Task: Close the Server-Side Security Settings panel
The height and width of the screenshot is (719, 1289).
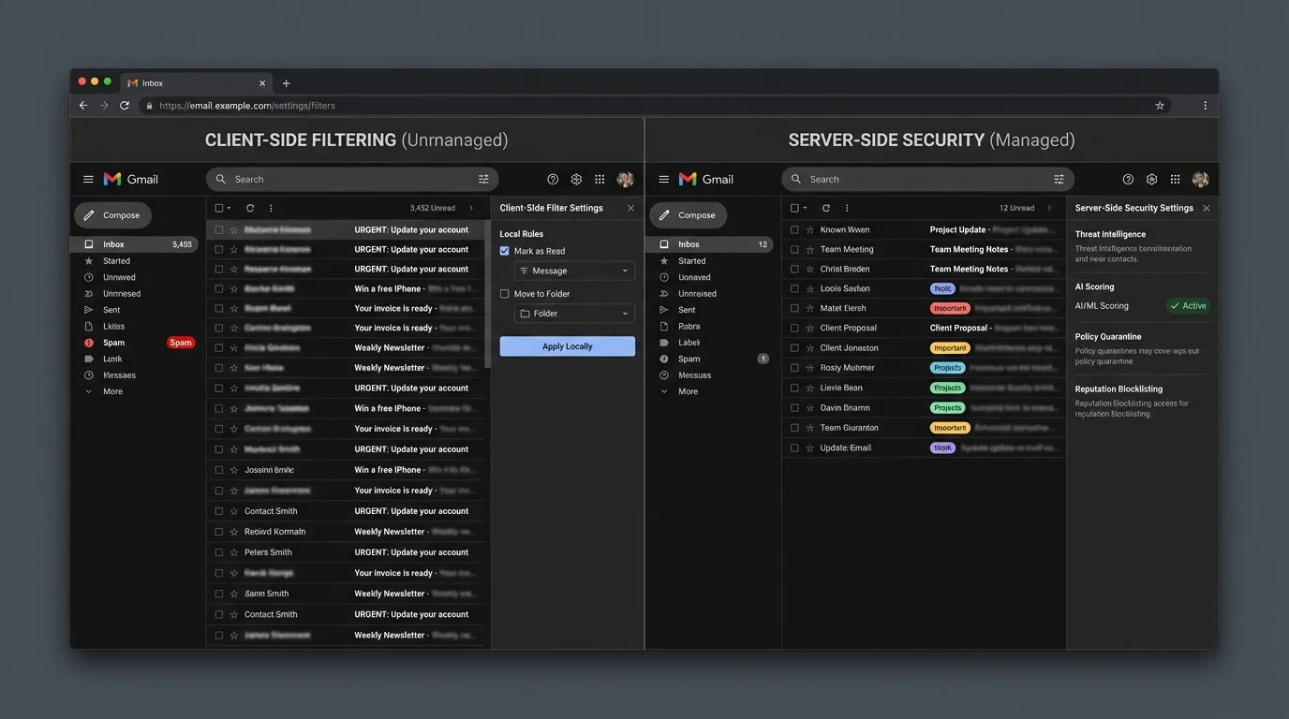Action: click(x=1207, y=208)
